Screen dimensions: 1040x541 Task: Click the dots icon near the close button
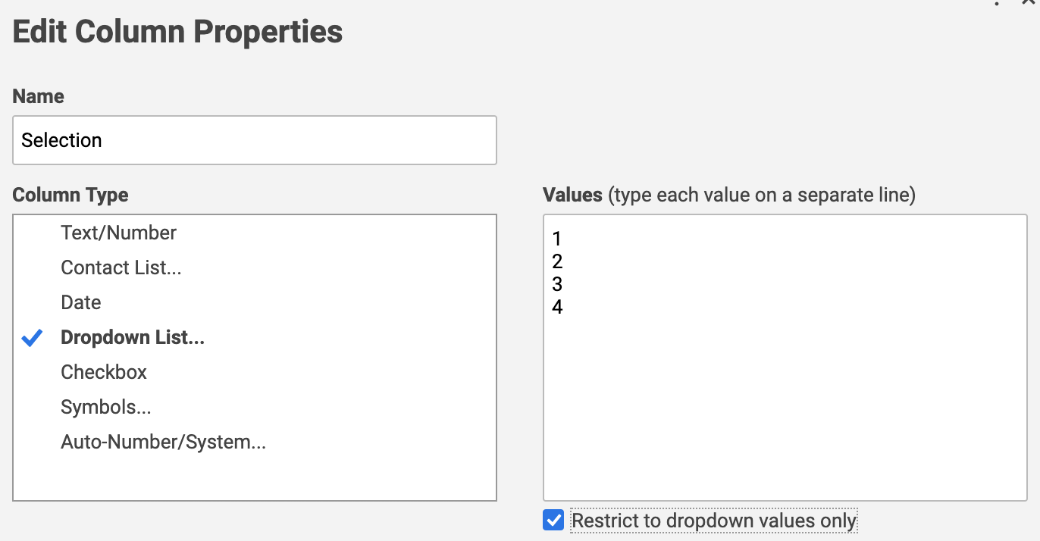(997, 2)
